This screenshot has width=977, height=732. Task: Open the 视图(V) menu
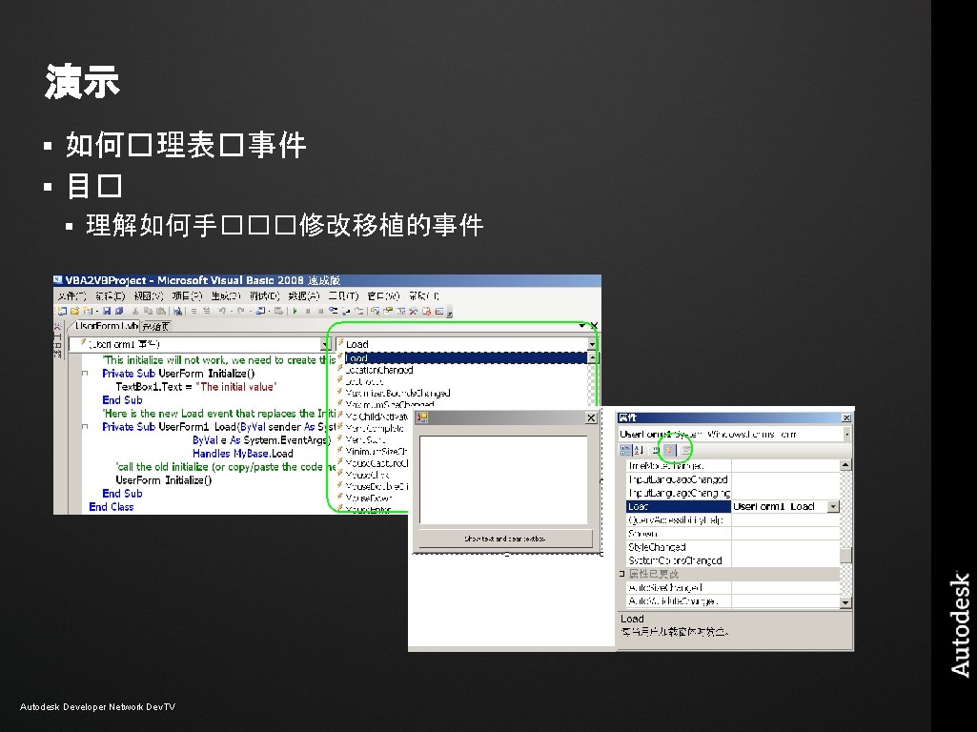(x=149, y=295)
